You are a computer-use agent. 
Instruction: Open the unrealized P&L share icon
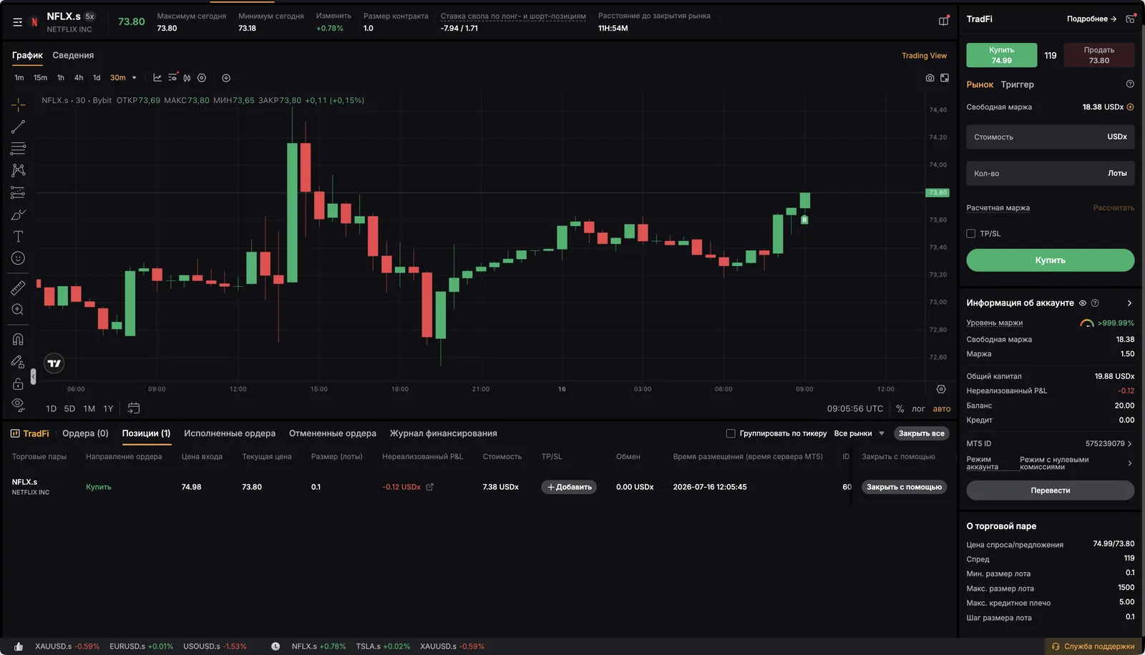(x=429, y=487)
